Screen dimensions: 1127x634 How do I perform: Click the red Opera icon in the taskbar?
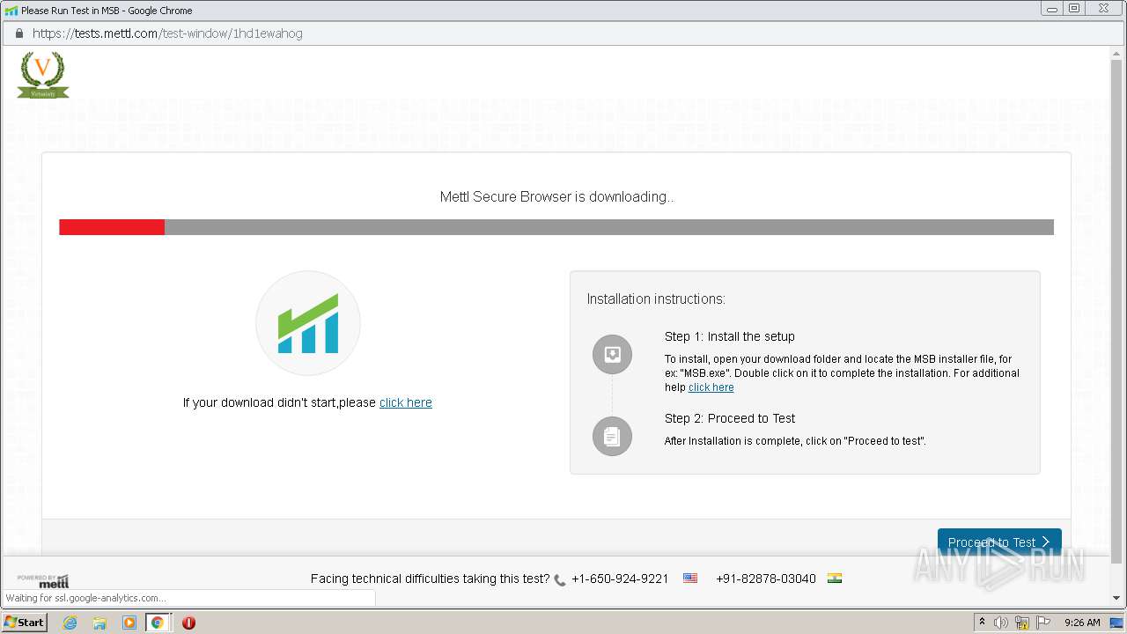pyautogui.click(x=188, y=623)
